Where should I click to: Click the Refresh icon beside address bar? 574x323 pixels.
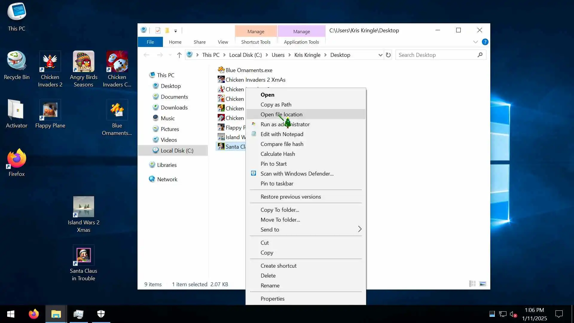pyautogui.click(x=388, y=55)
